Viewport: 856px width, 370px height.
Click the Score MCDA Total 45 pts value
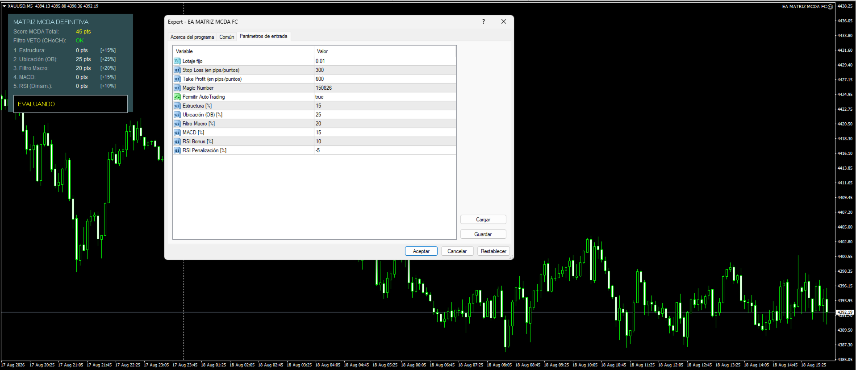pyautogui.click(x=83, y=32)
